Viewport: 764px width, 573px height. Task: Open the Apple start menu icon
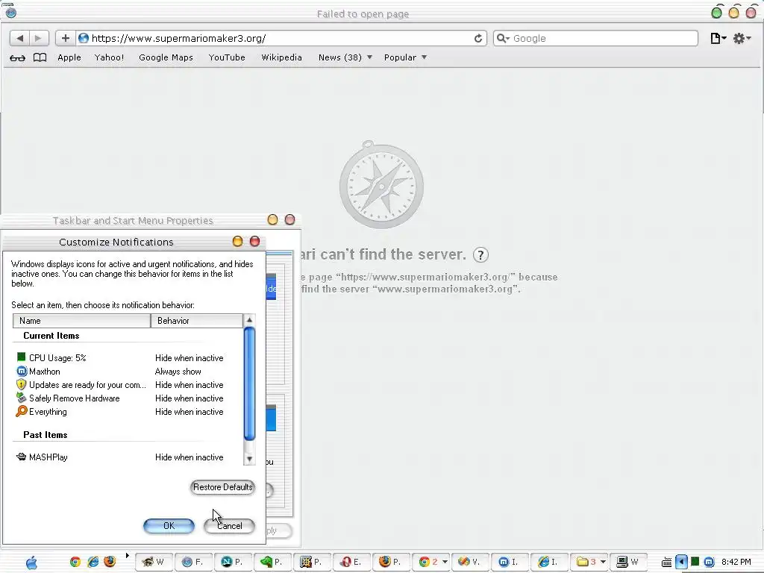(31, 563)
